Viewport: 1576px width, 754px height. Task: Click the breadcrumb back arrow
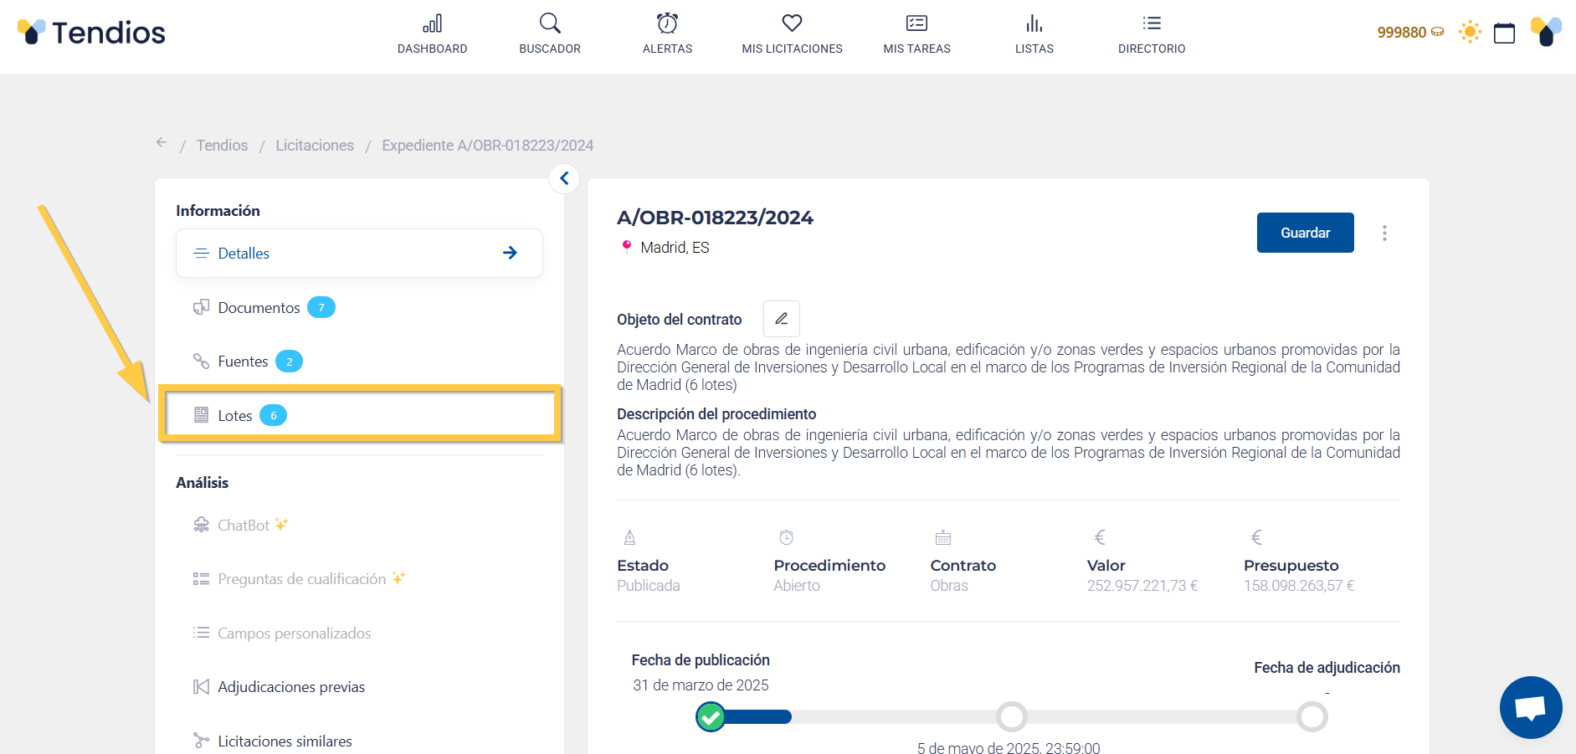tap(162, 143)
